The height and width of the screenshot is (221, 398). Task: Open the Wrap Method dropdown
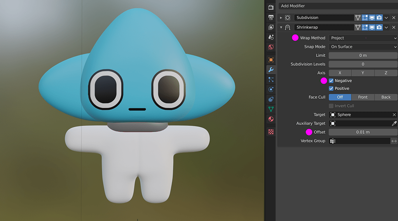tap(363, 38)
